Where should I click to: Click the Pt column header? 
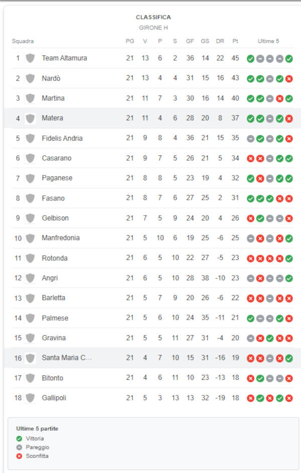tap(235, 41)
